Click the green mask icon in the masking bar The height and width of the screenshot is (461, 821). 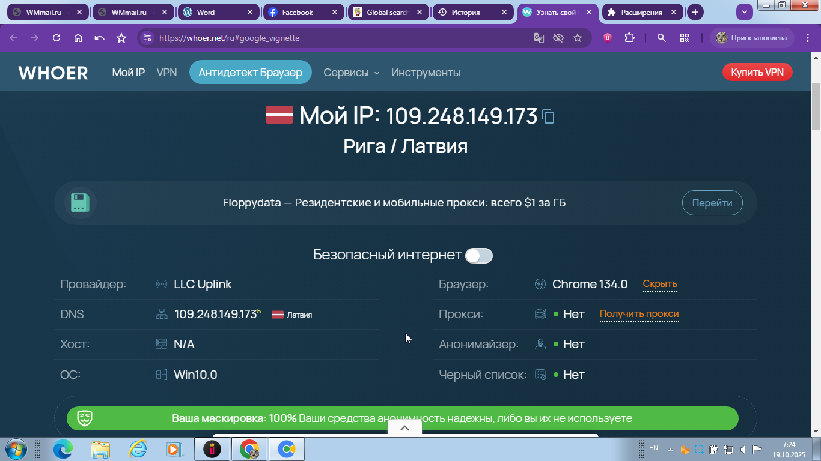tap(85, 418)
